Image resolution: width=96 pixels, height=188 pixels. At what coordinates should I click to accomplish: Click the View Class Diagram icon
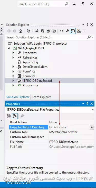point(79,31)
